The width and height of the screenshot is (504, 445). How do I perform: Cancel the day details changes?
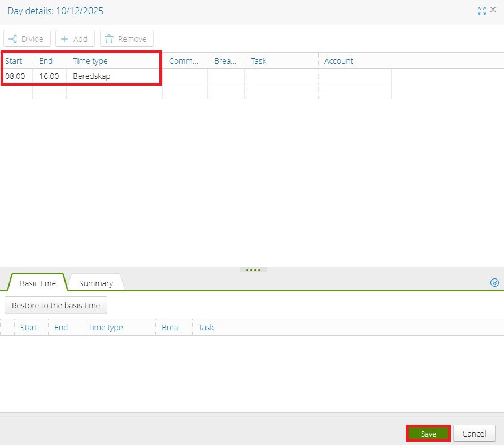pos(474,434)
